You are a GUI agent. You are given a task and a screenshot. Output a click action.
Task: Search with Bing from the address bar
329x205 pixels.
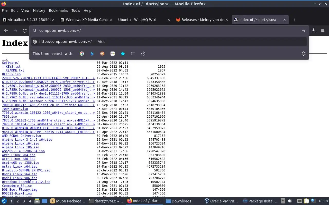(x=92, y=54)
